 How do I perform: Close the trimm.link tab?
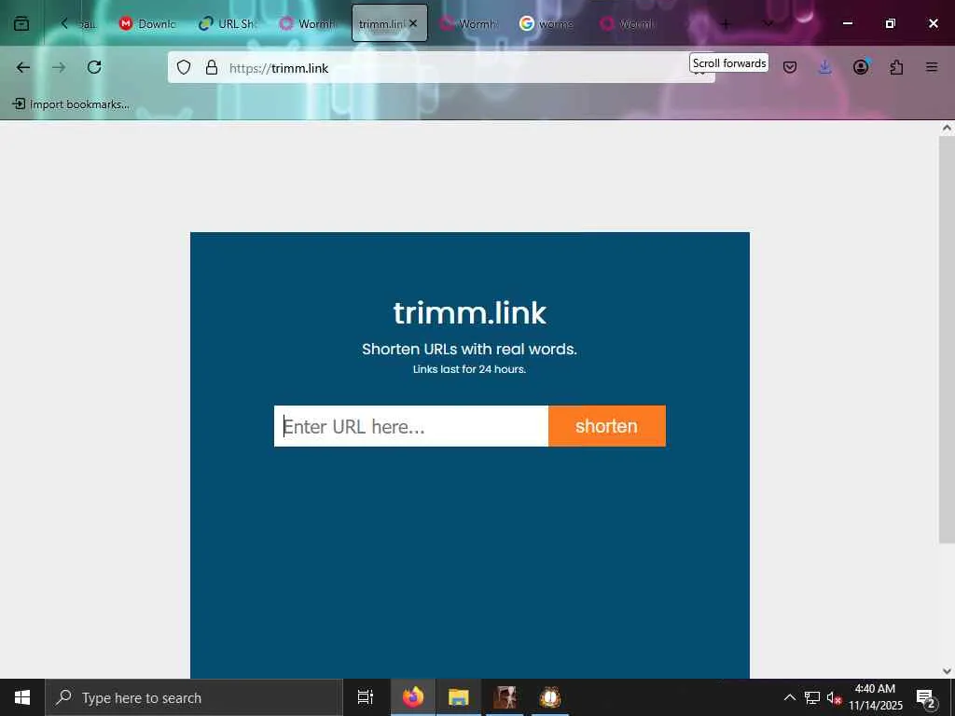[x=413, y=23]
